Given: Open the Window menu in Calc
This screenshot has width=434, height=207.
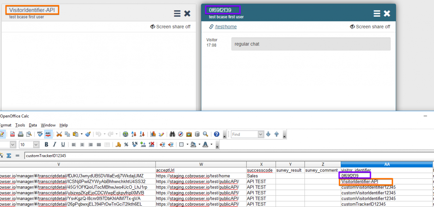Looking at the screenshot, I should 48,125.
